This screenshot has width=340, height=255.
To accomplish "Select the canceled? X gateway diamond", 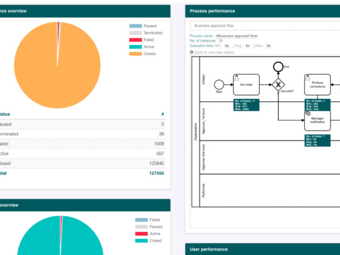I will 278,84.
